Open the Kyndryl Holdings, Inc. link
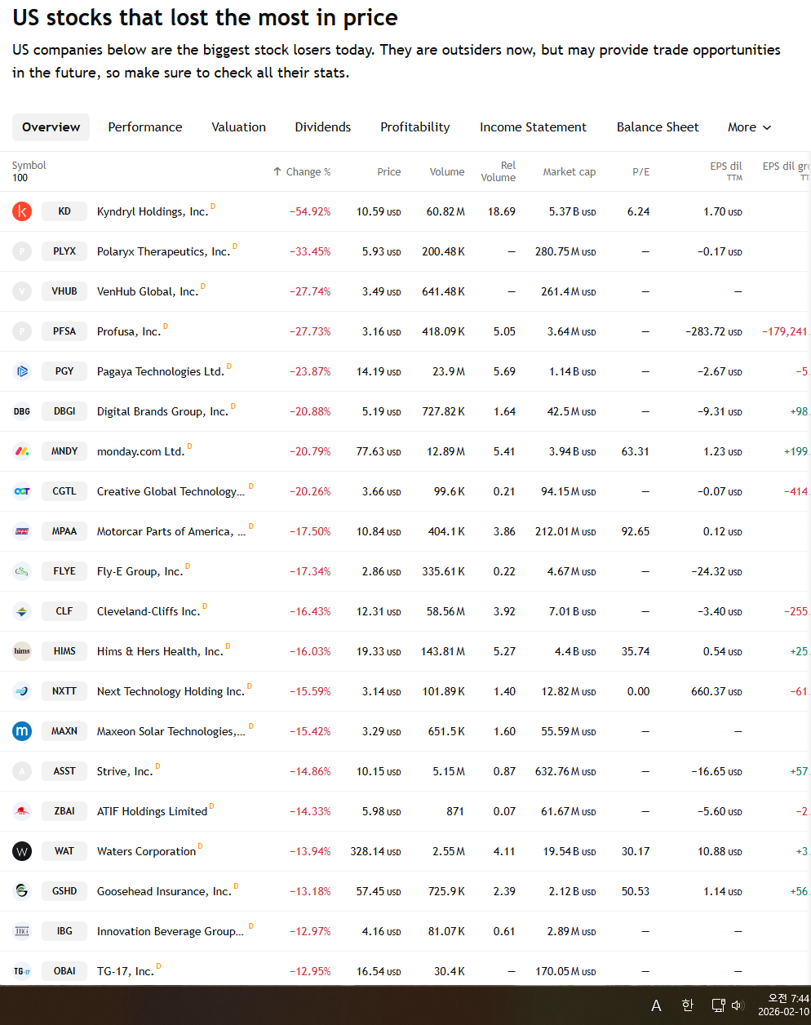 153,211
